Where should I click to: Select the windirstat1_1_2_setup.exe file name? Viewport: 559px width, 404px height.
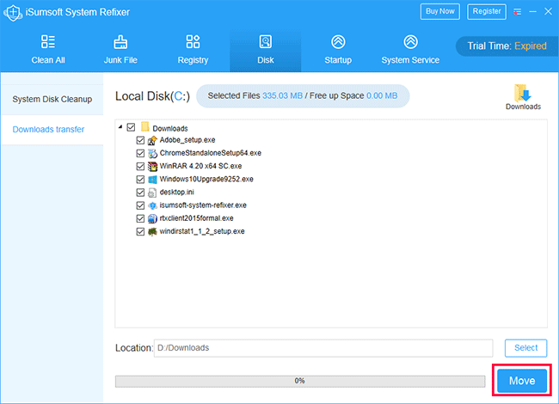(x=202, y=231)
